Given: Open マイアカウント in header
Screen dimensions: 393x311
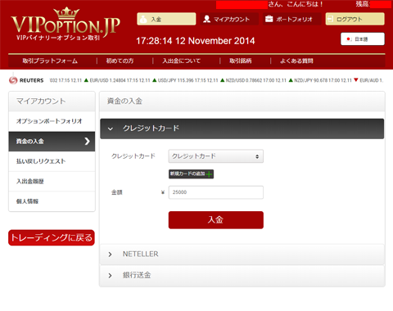Looking at the screenshot, I should [x=229, y=19].
